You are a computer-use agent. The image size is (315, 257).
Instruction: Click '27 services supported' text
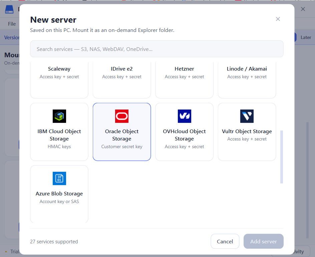54,242
